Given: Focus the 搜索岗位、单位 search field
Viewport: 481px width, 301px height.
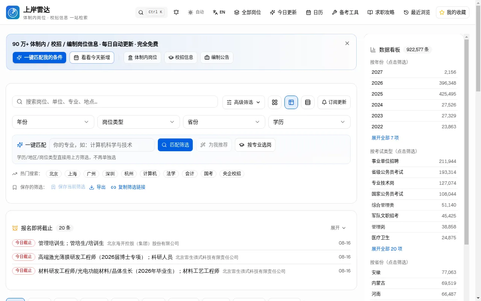Looking at the screenshot, I should click(115, 102).
